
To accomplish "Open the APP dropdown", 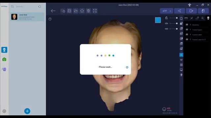I will pos(166,11).
